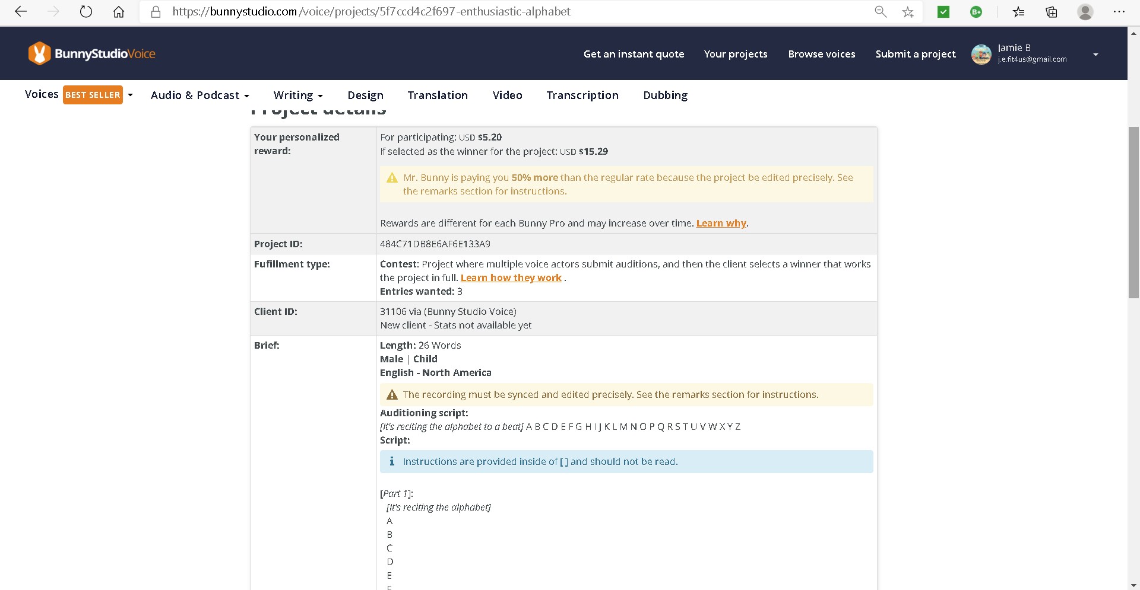Open the Writing dropdown menu
Screen dimensions: 1140x590
point(297,95)
